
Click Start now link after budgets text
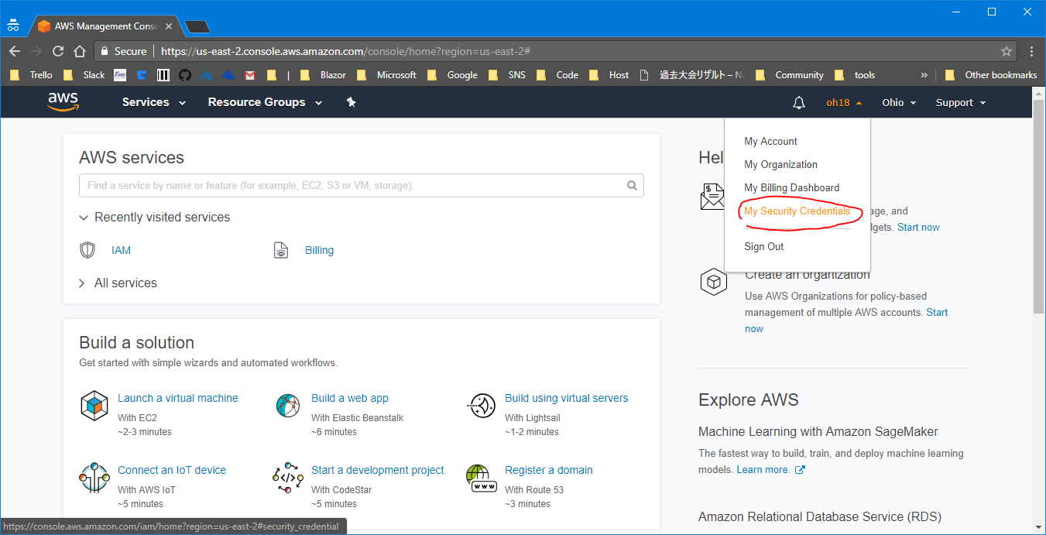918,227
